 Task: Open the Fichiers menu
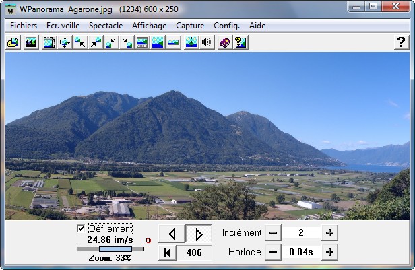24,26
